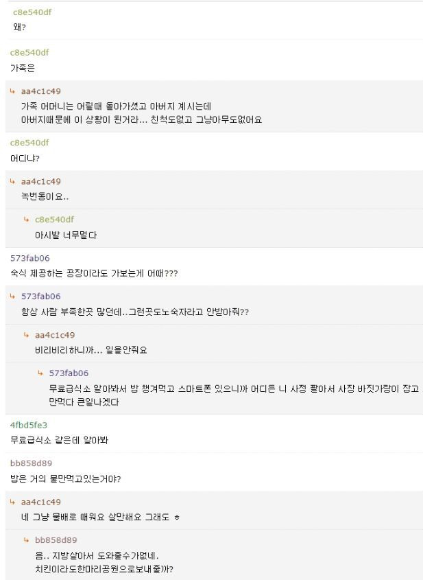Select the "무료급식소 같은데 알아봐" comment text
The height and width of the screenshot is (580, 423).
point(59,441)
